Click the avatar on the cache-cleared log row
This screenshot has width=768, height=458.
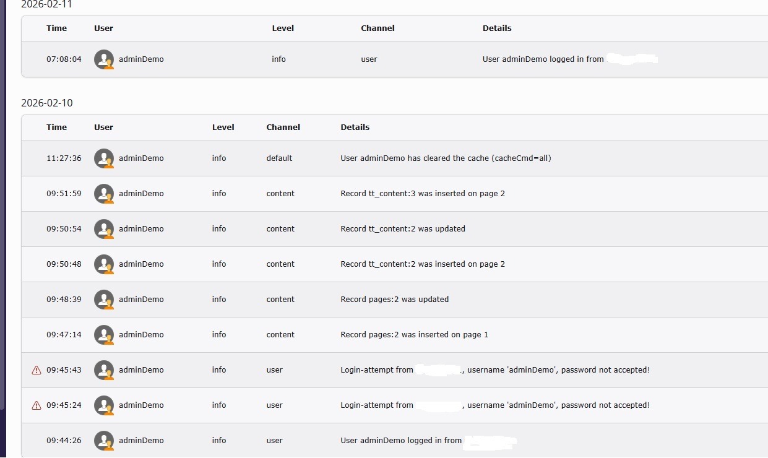tap(104, 158)
